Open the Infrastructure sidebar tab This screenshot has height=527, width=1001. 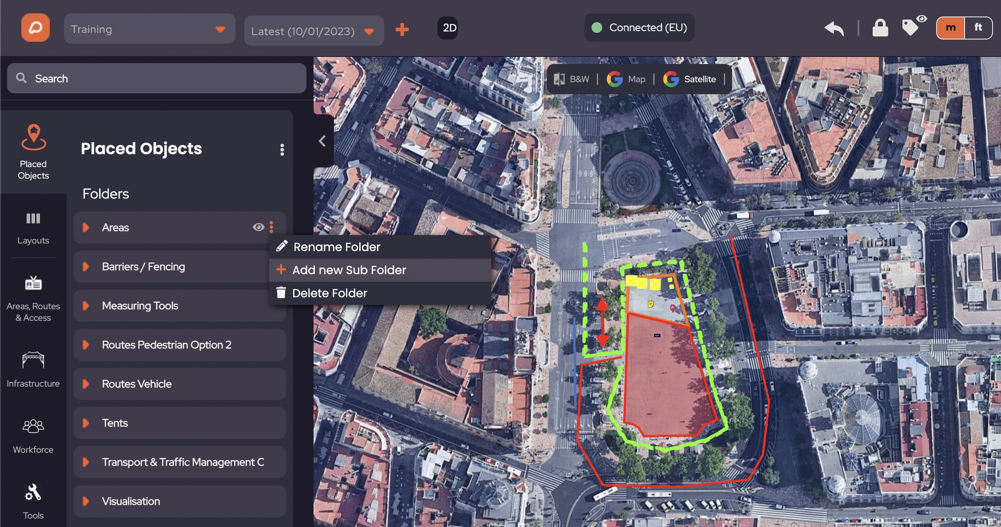(x=33, y=370)
